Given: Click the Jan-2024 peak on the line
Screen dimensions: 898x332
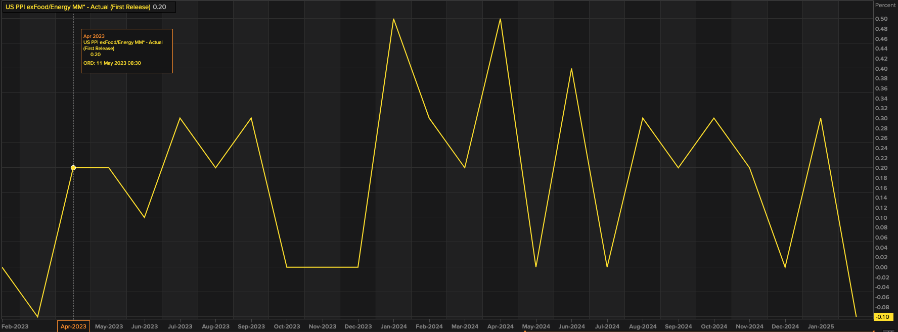Looking at the screenshot, I should (x=393, y=19).
